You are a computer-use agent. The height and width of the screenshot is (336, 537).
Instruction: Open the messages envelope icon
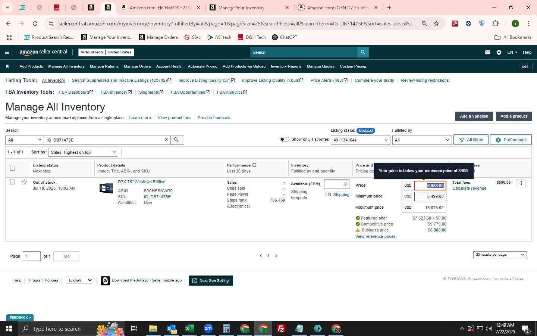click(487, 52)
